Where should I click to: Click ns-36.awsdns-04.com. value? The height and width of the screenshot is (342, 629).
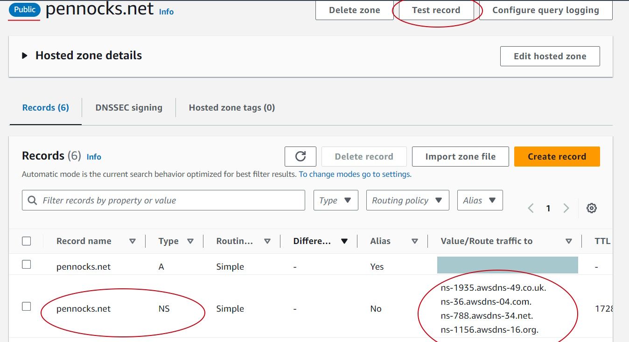(x=486, y=302)
